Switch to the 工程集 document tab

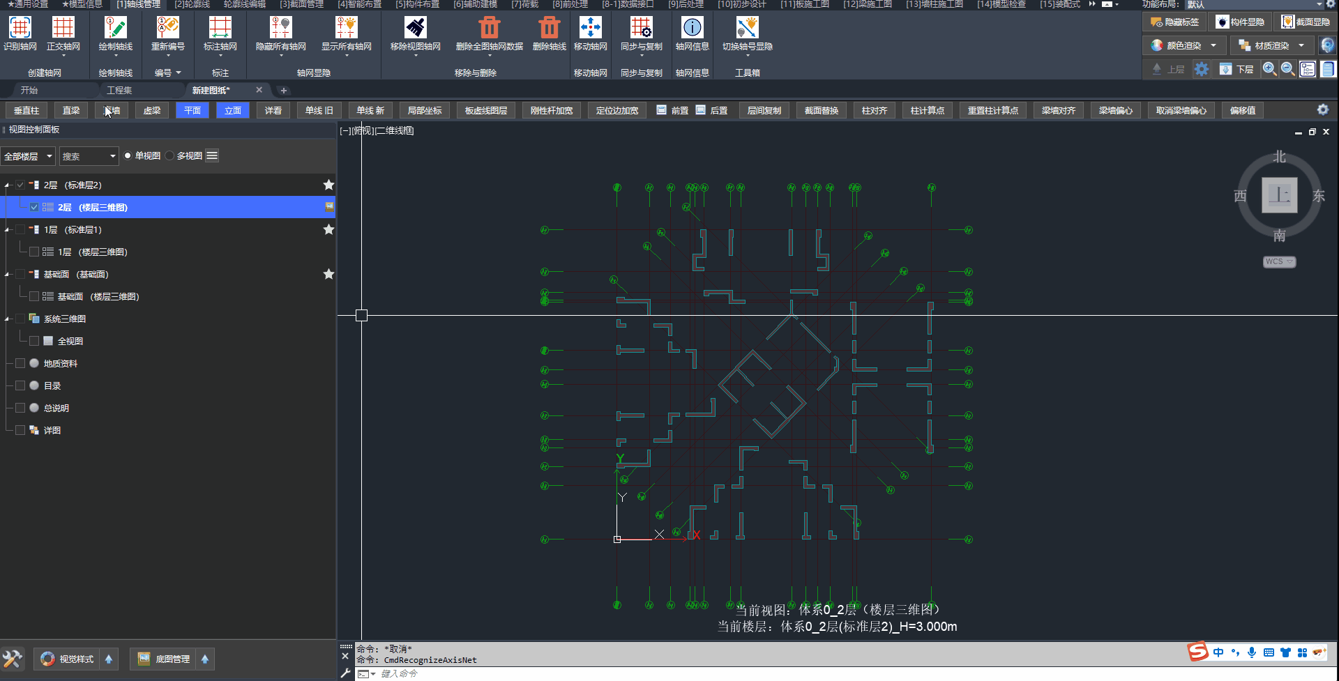pyautogui.click(x=119, y=91)
